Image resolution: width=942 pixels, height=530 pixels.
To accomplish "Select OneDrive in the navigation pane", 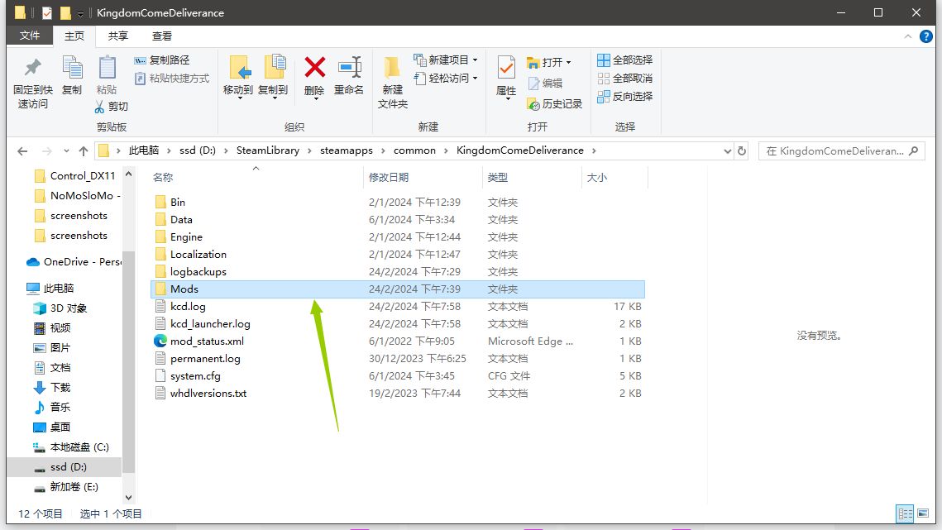I will [x=73, y=262].
